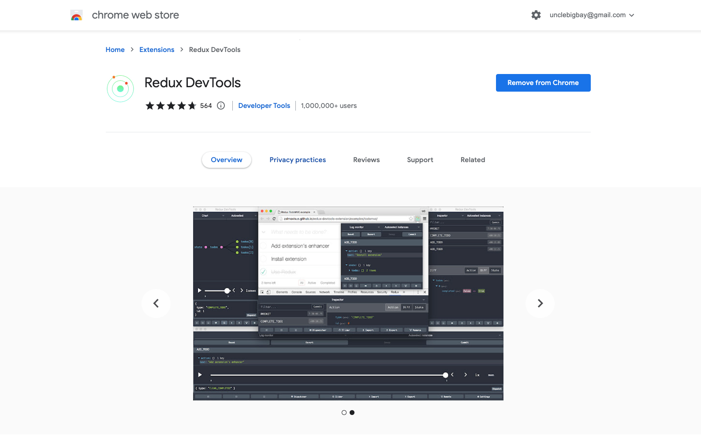
Task: Click the Redux DevTools breadcrumb text
Action: pyautogui.click(x=215, y=50)
